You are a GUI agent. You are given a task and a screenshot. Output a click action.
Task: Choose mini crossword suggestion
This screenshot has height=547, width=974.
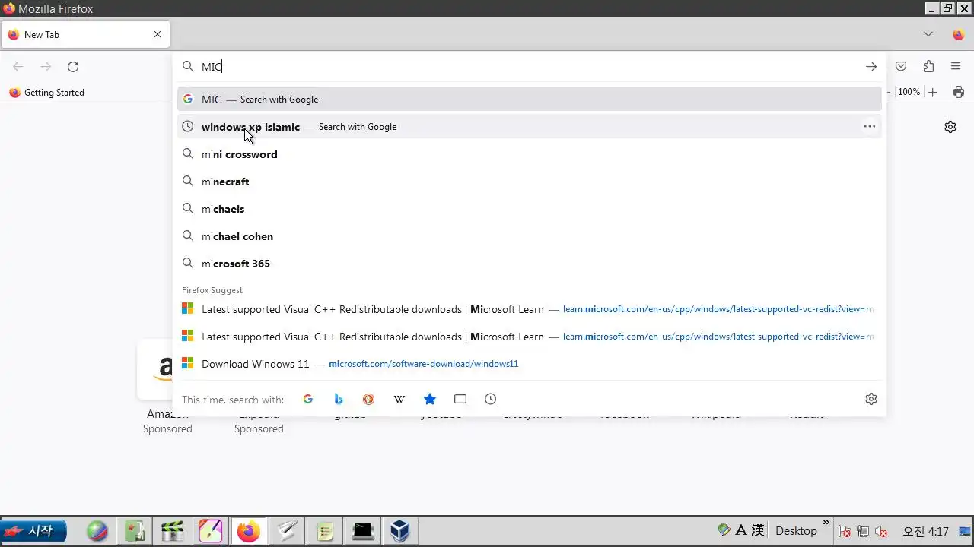tap(530, 154)
